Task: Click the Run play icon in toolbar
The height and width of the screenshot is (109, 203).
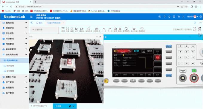Action: point(77,29)
